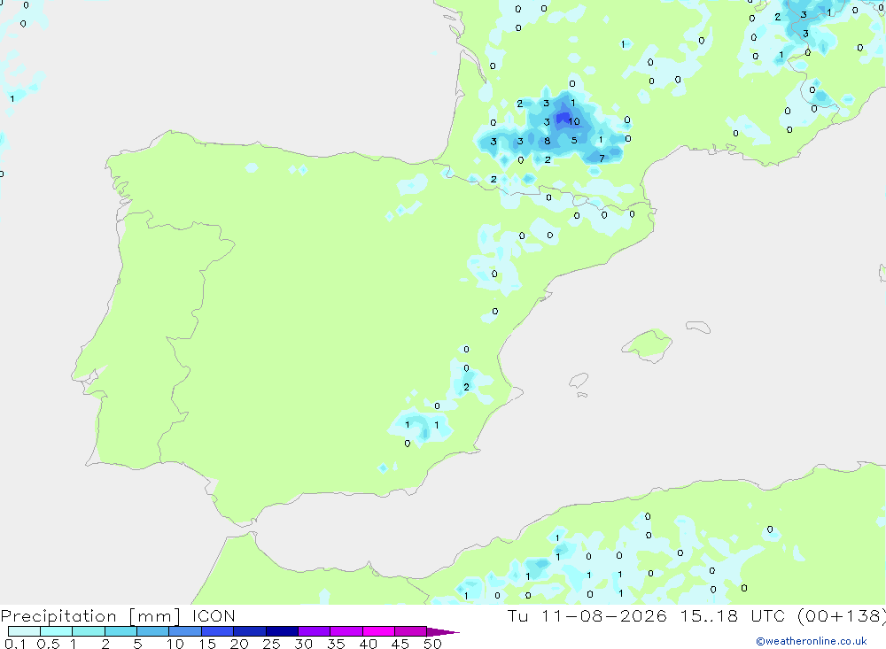Click the "35" legend scale label

click(x=336, y=644)
